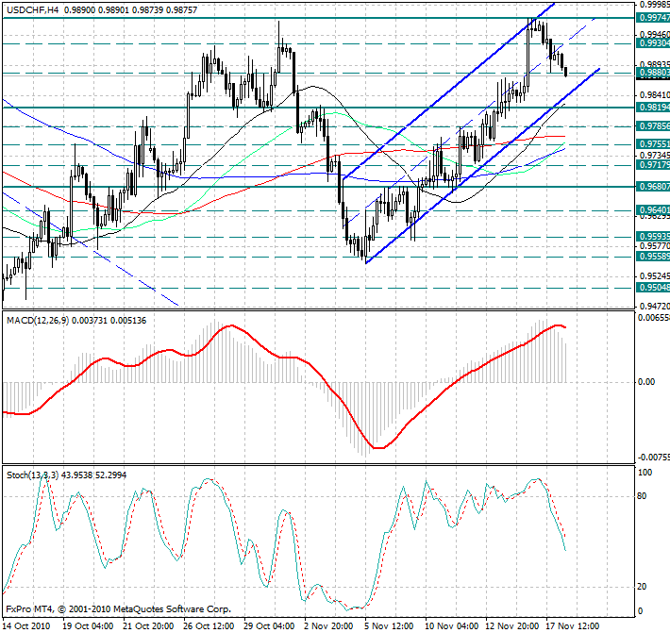Select the 0.9819 support price label
This screenshot has width=670, height=633.
(653, 108)
